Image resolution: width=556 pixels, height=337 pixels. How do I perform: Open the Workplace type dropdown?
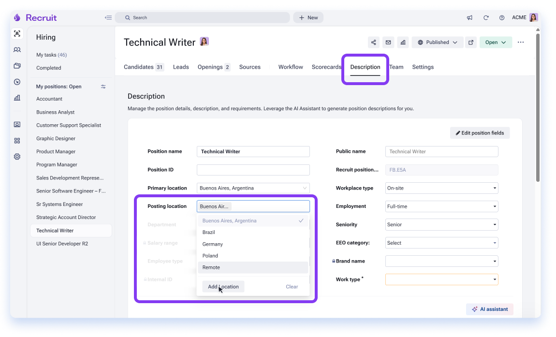pos(441,188)
